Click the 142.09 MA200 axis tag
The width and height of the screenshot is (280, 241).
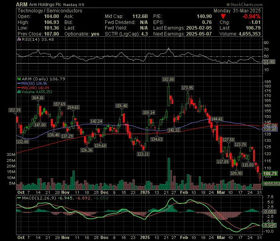coord(270,125)
